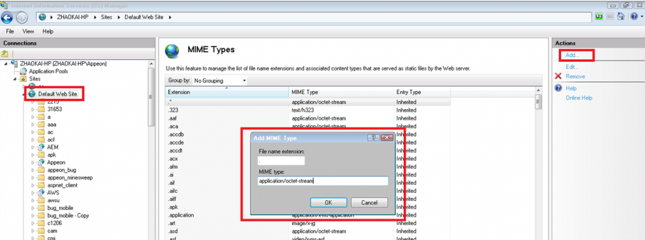Click Cancel in Add MIME Type dialog
This screenshot has height=240, width=645.
pos(369,203)
